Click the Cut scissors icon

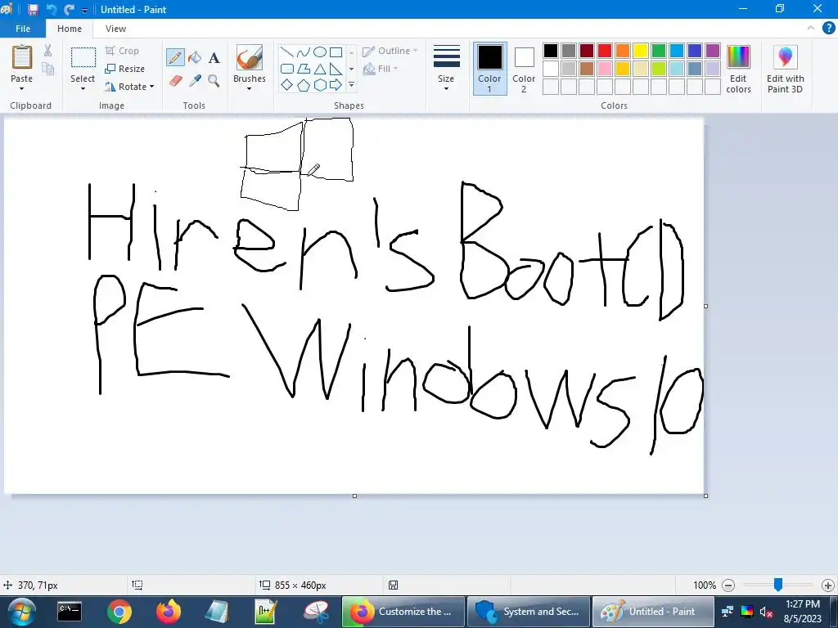pos(47,51)
